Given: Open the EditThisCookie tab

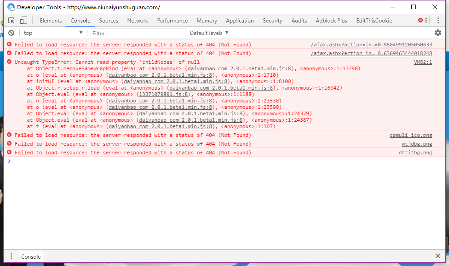Looking at the screenshot, I should [374, 21].
